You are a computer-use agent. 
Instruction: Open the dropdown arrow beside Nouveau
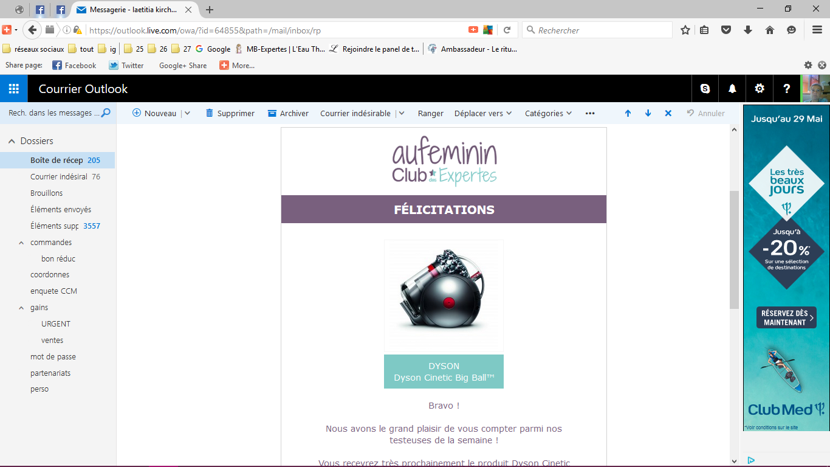coord(187,113)
